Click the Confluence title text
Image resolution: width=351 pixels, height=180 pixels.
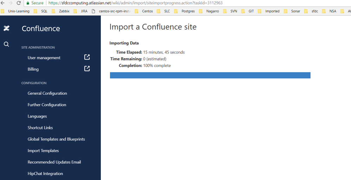[41, 29]
